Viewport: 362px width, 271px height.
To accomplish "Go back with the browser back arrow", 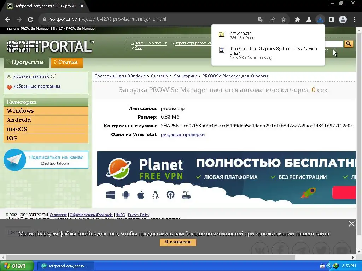I will [8, 19].
